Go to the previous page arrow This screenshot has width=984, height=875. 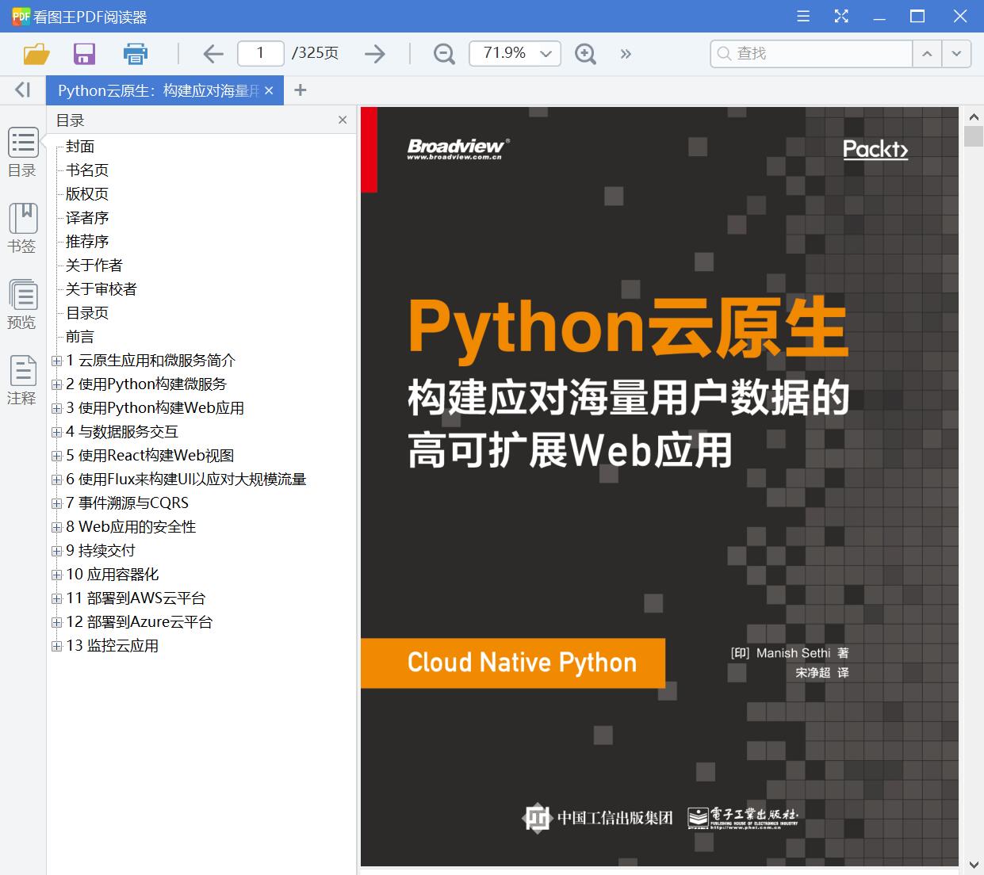212,54
